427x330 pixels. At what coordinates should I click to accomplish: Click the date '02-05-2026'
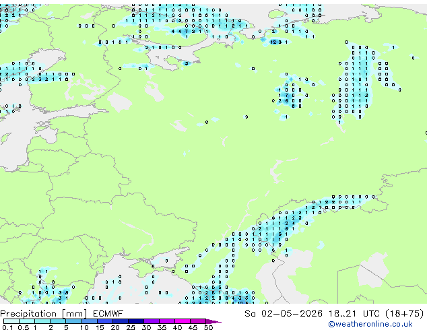tap(292, 314)
